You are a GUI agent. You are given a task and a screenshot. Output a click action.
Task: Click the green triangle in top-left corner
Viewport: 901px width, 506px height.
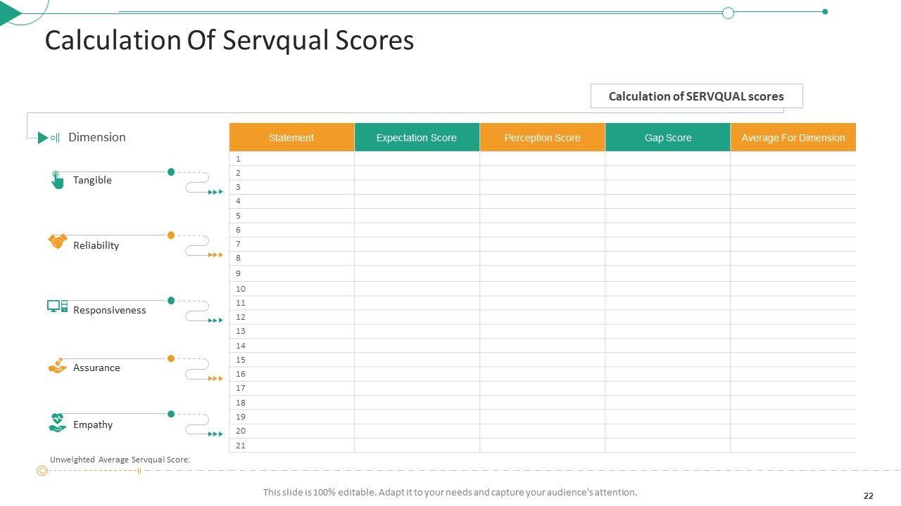coord(11,13)
